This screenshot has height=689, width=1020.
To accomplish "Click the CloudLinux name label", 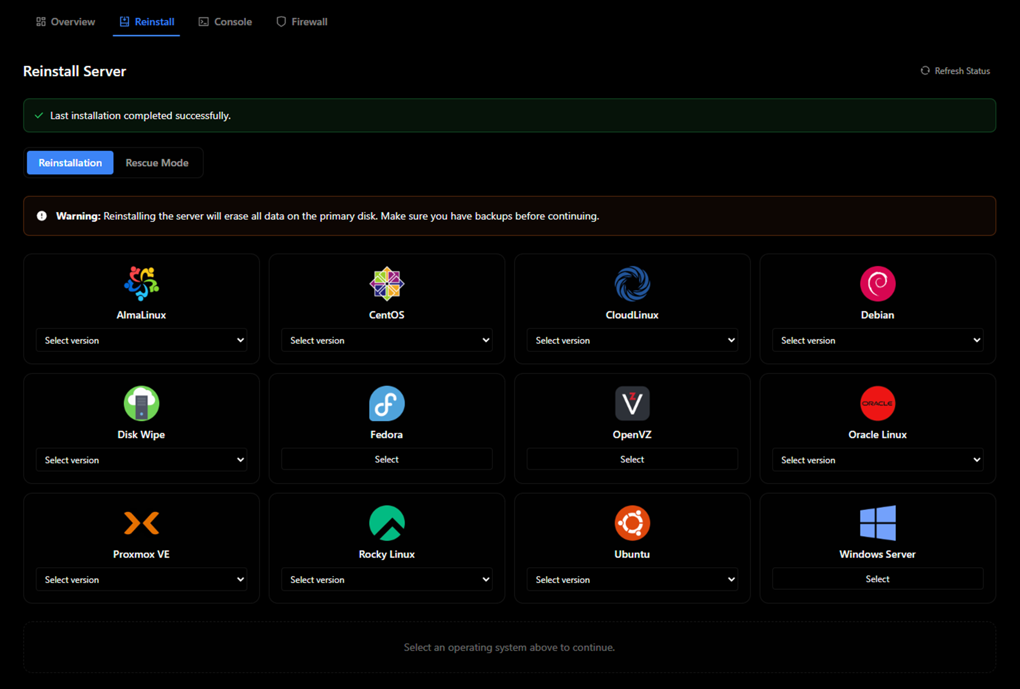I will pyautogui.click(x=632, y=315).
